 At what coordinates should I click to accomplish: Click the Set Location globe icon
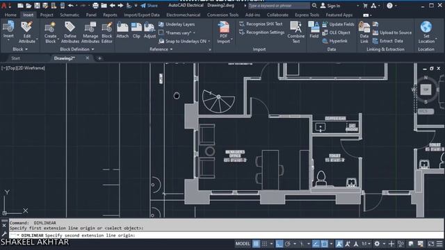click(426, 27)
